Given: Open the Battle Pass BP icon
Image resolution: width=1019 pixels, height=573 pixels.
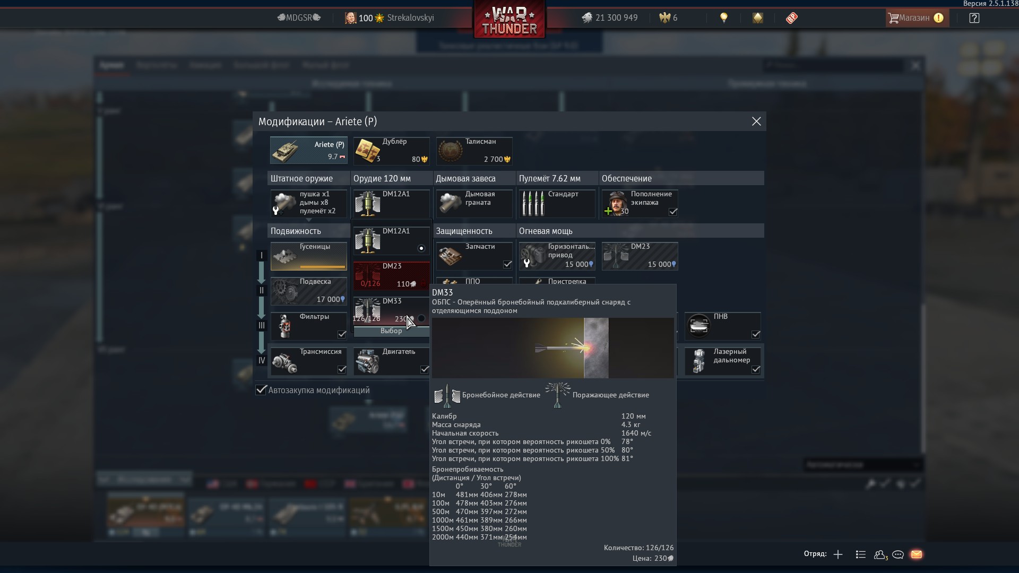Looking at the screenshot, I should pos(791,18).
